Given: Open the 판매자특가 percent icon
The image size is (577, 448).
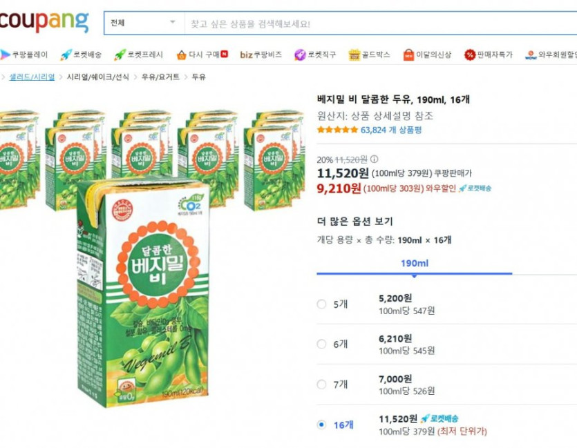Looking at the screenshot, I should (x=470, y=55).
